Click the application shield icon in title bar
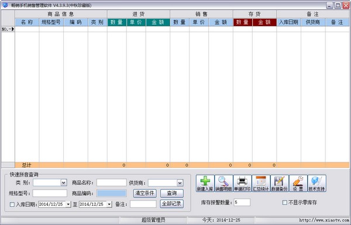The height and width of the screenshot is (225, 351). [5, 5]
